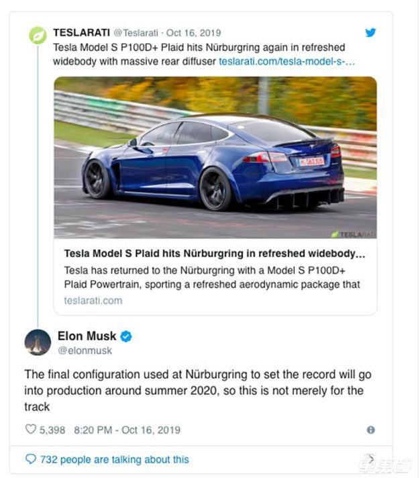The width and height of the screenshot is (420, 478).
Task: Click the chevron arrow beside the conversation link
Action: pyautogui.click(x=370, y=459)
